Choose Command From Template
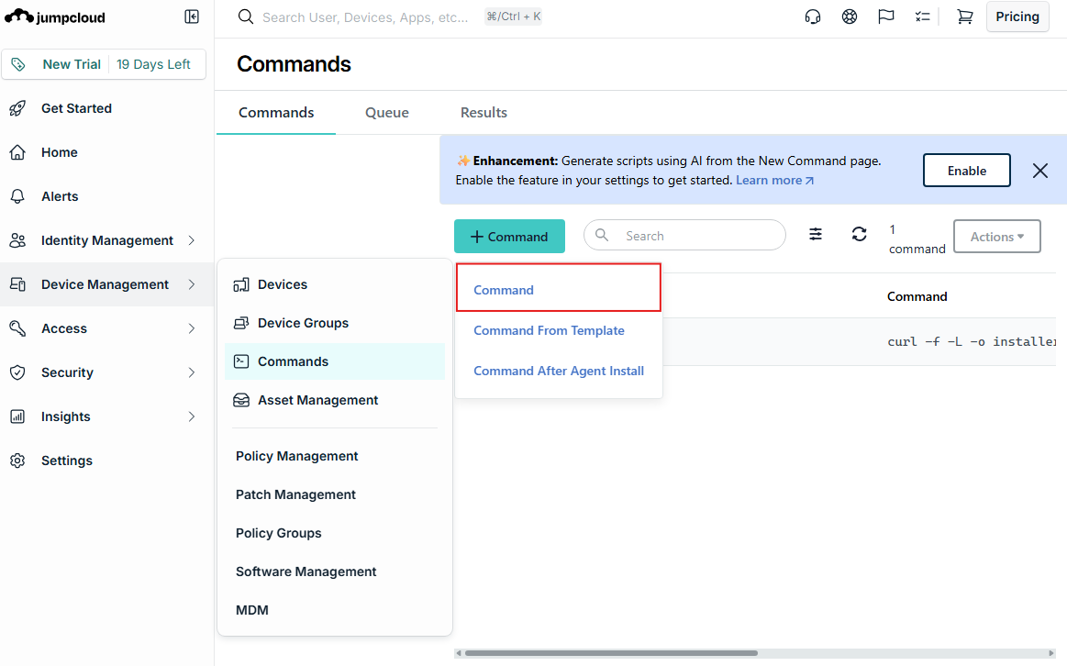1067x666 pixels. point(549,330)
